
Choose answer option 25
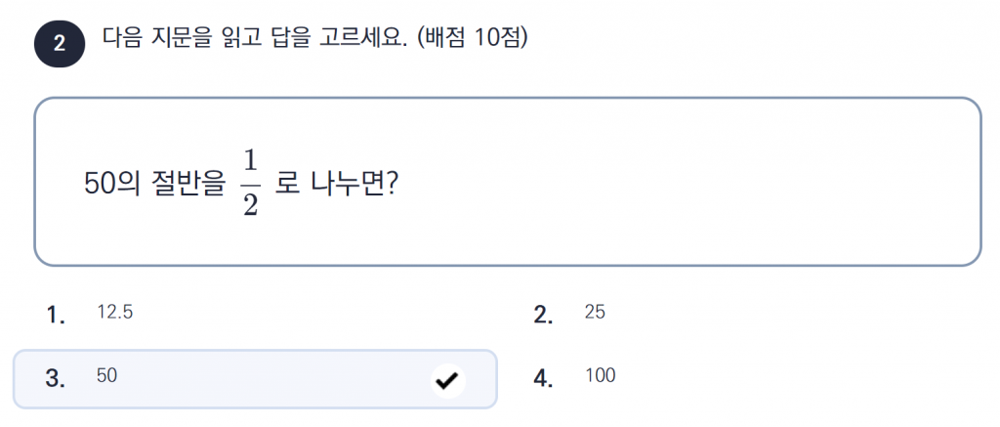pos(595,313)
